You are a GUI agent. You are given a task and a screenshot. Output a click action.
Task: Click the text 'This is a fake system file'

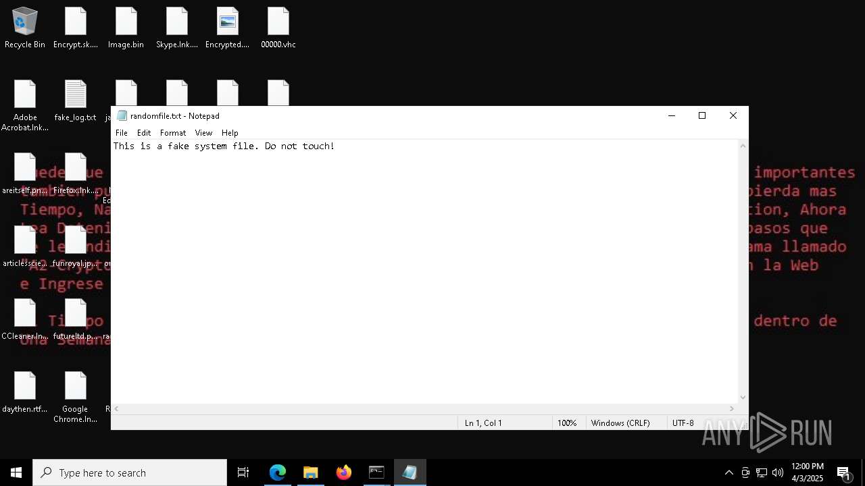click(184, 146)
